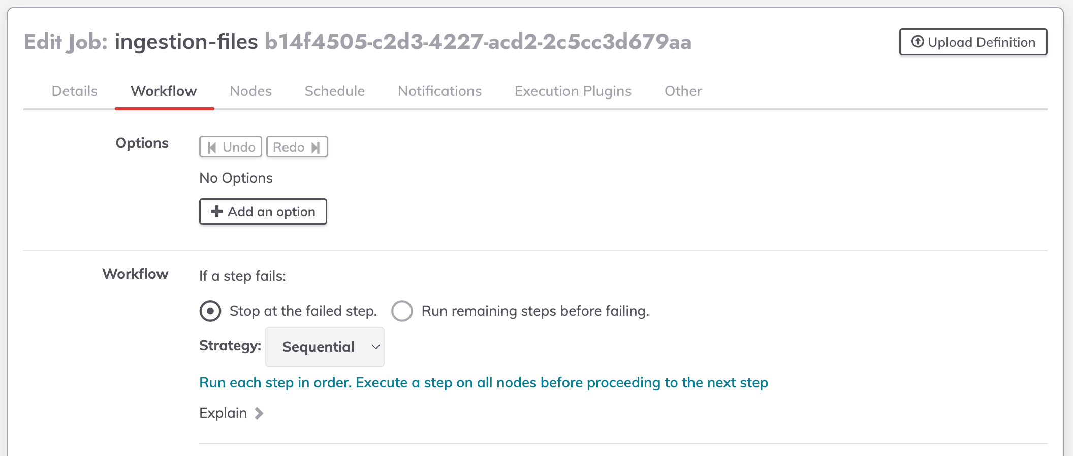This screenshot has height=456, width=1073.
Task: Switch to the Details tab
Action: tap(75, 91)
